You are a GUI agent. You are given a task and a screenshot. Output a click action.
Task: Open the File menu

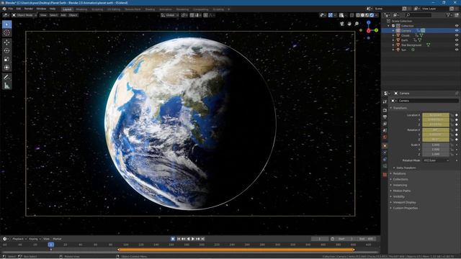(11, 9)
